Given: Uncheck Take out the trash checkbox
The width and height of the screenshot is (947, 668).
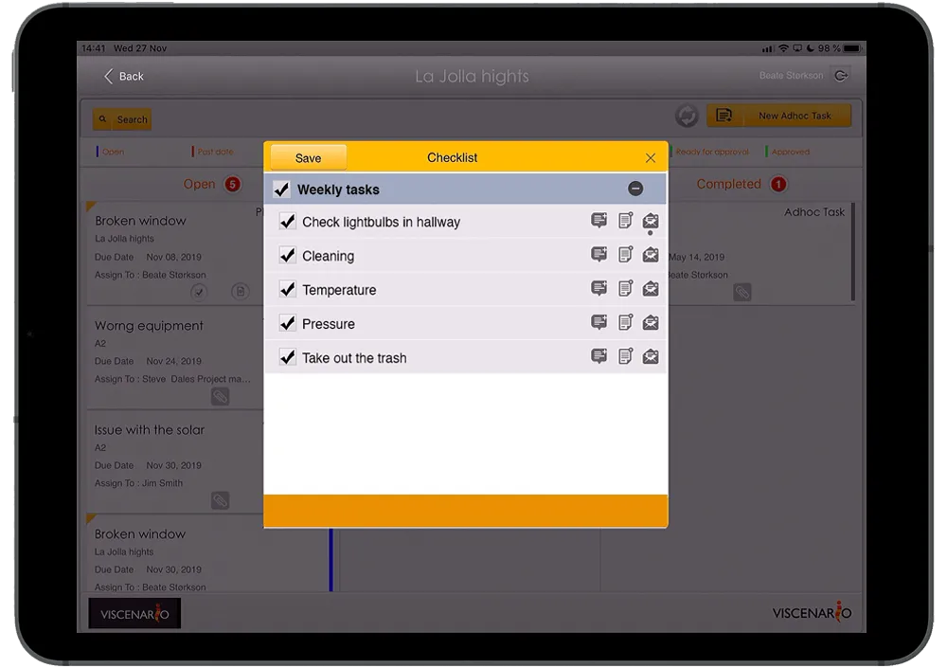Looking at the screenshot, I should tap(288, 356).
